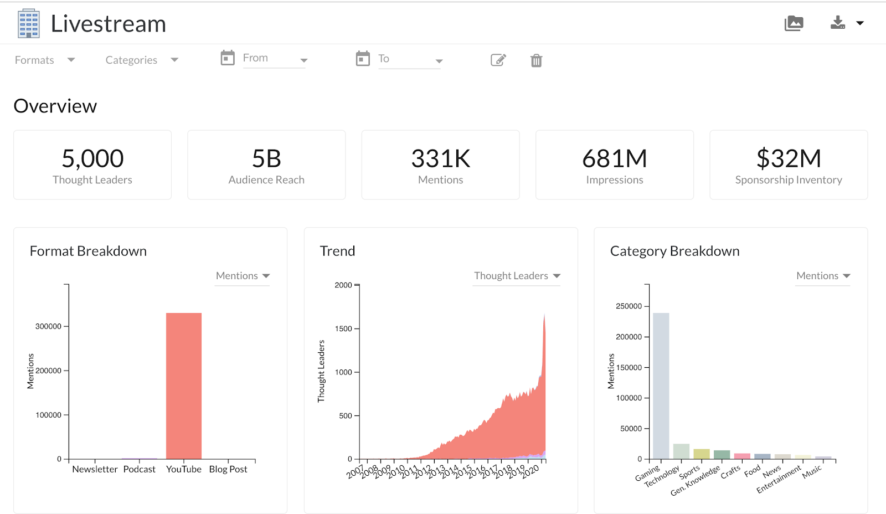886x514 pixels.
Task: Open the 331K Mentions card
Action: pyautogui.click(x=441, y=165)
